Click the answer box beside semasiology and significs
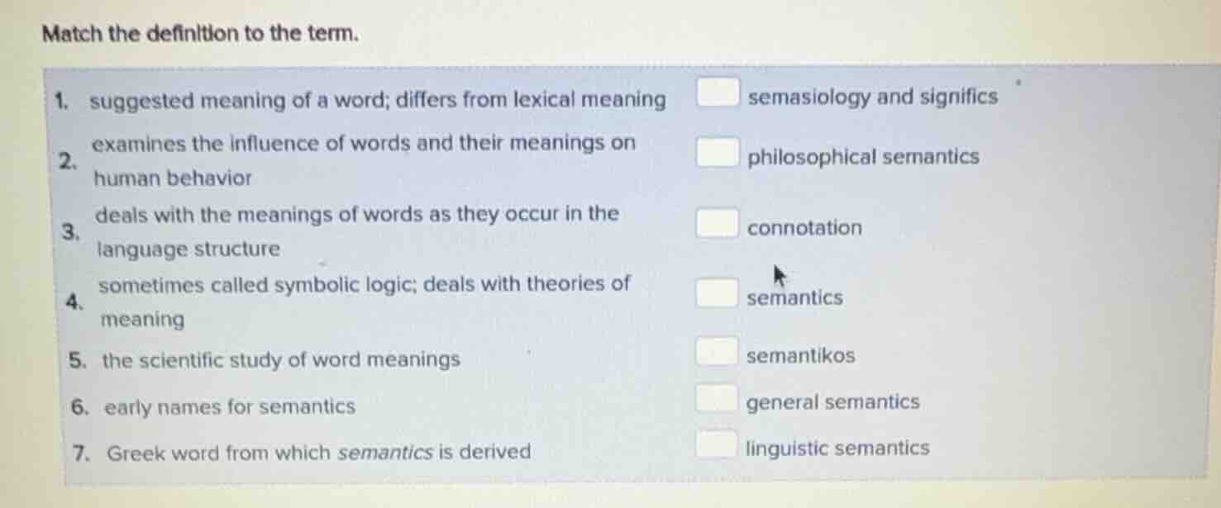 (x=716, y=93)
